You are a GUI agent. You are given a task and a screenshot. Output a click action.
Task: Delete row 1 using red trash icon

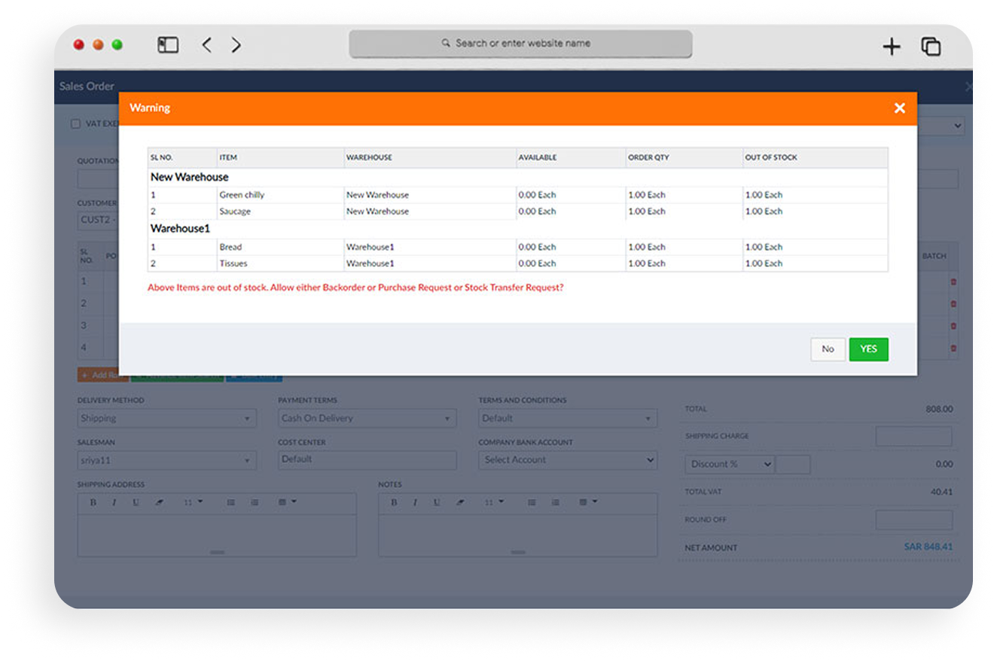click(x=953, y=282)
